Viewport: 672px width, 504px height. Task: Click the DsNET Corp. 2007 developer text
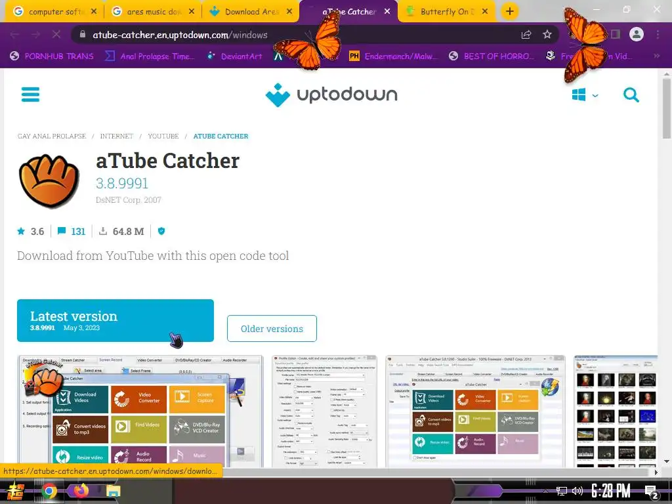[129, 199]
